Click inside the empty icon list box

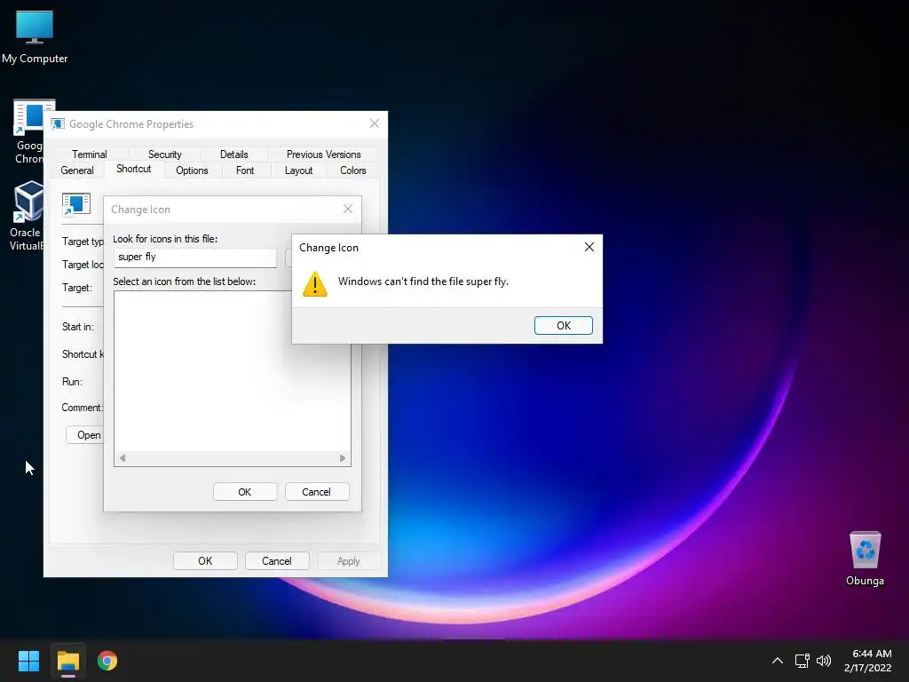tap(233, 371)
